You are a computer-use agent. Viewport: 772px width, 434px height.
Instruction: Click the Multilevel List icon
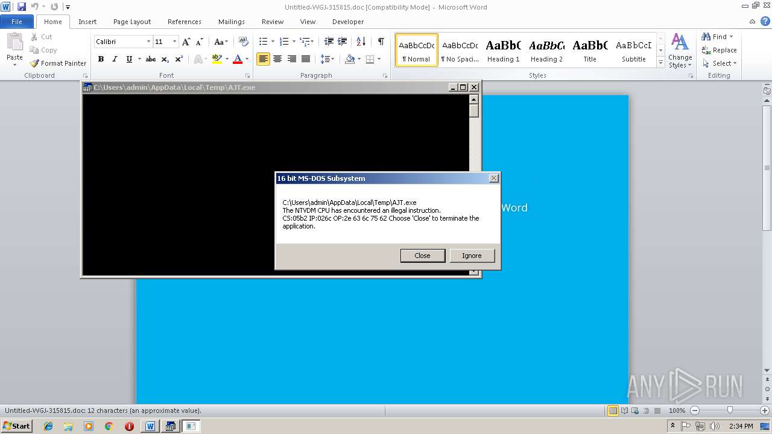click(306, 42)
